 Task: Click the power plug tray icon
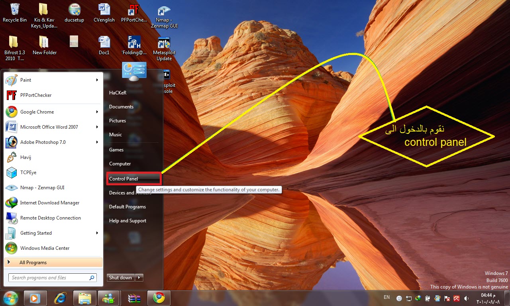coord(428,298)
